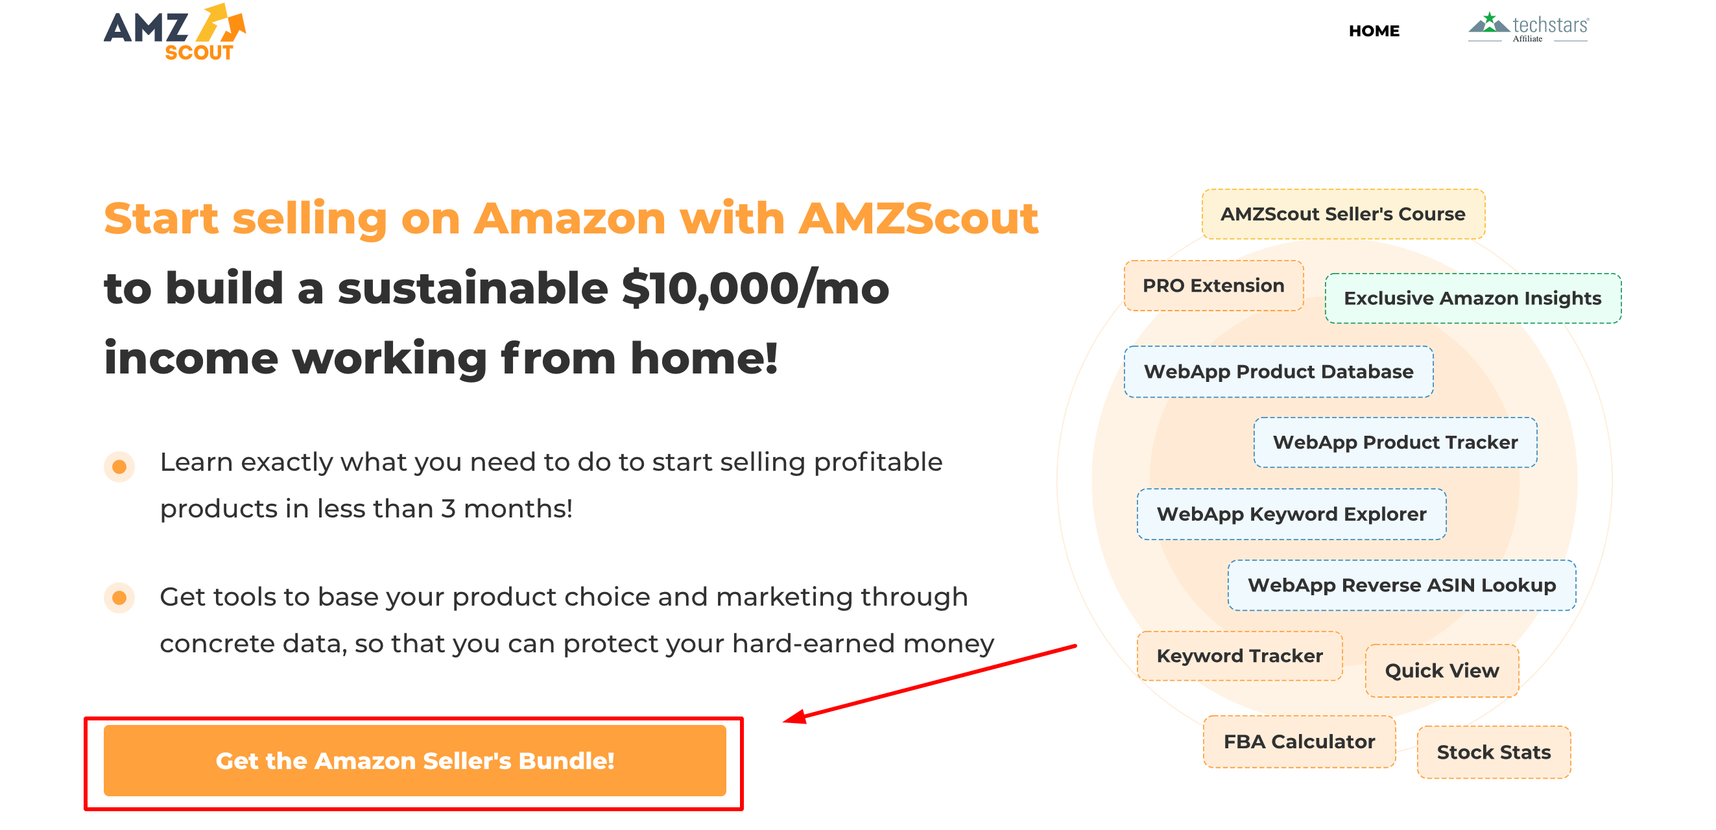Click the PRO Extension tag
The height and width of the screenshot is (830, 1716).
(x=1213, y=285)
